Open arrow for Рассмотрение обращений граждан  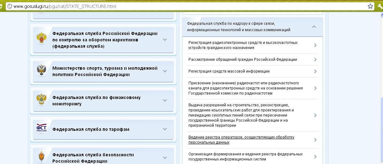tap(315, 60)
